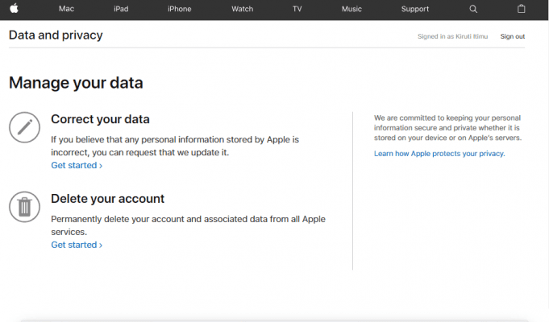This screenshot has height=322, width=549.
Task: Click Get started under Correct your data
Action: (x=77, y=165)
